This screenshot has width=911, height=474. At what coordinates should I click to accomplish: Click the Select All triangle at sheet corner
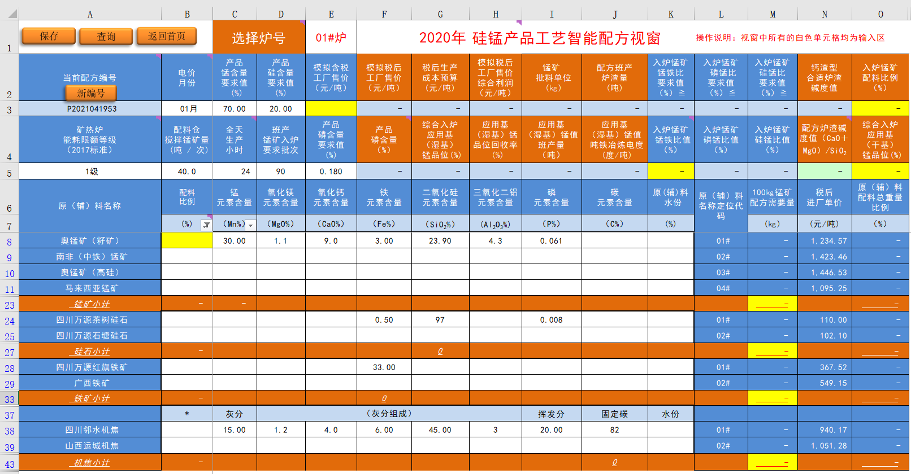point(10,14)
